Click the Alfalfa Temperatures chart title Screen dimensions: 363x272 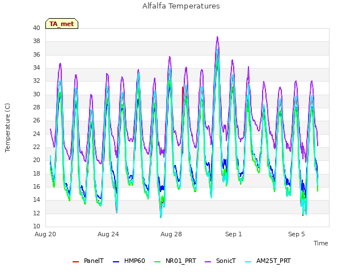[x=181, y=6]
